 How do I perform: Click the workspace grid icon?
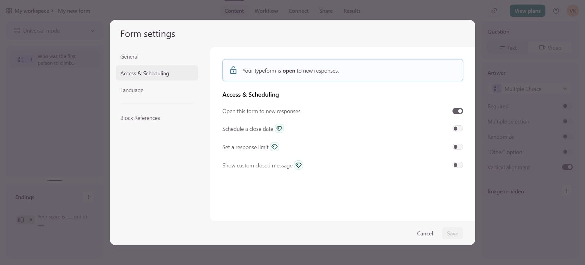click(9, 11)
